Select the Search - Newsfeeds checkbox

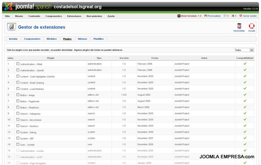[x=18, y=119]
